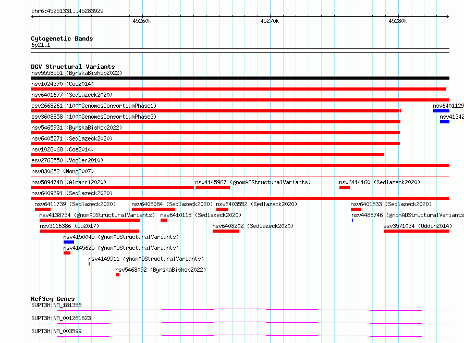The height and width of the screenshot is (343, 464).
Task: Select the Cytogenetic Bands track title
Action: pos(62,39)
